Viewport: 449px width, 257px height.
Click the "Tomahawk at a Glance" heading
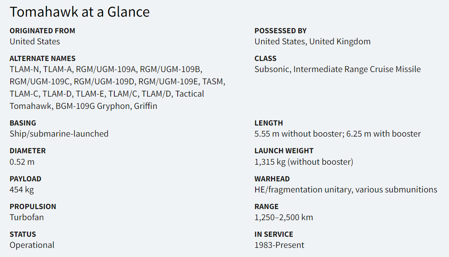coord(80,12)
